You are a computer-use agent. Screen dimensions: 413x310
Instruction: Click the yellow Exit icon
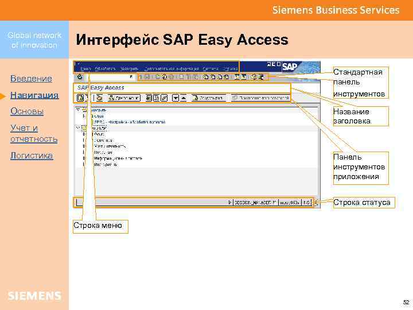(x=165, y=77)
